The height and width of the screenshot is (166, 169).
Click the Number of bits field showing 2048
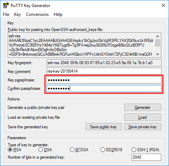(146, 157)
